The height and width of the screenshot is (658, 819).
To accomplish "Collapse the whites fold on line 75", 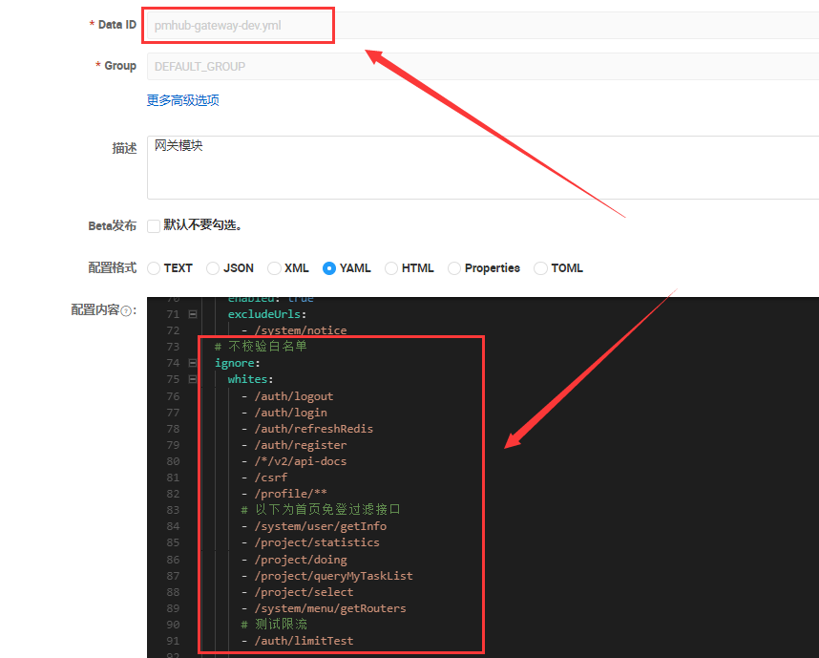I will 193,379.
